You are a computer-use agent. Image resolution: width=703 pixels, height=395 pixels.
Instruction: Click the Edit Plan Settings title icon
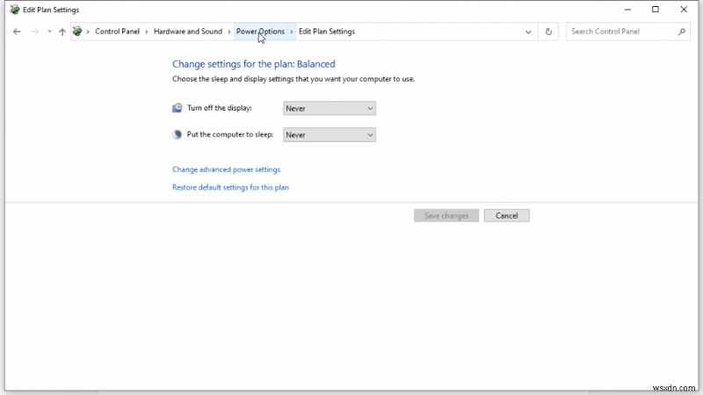(x=15, y=10)
